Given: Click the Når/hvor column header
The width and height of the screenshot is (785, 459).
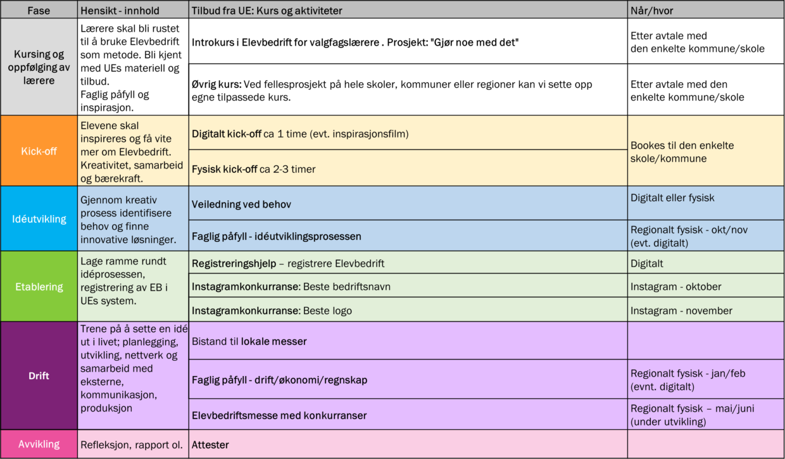Looking at the screenshot, I should [x=705, y=9].
